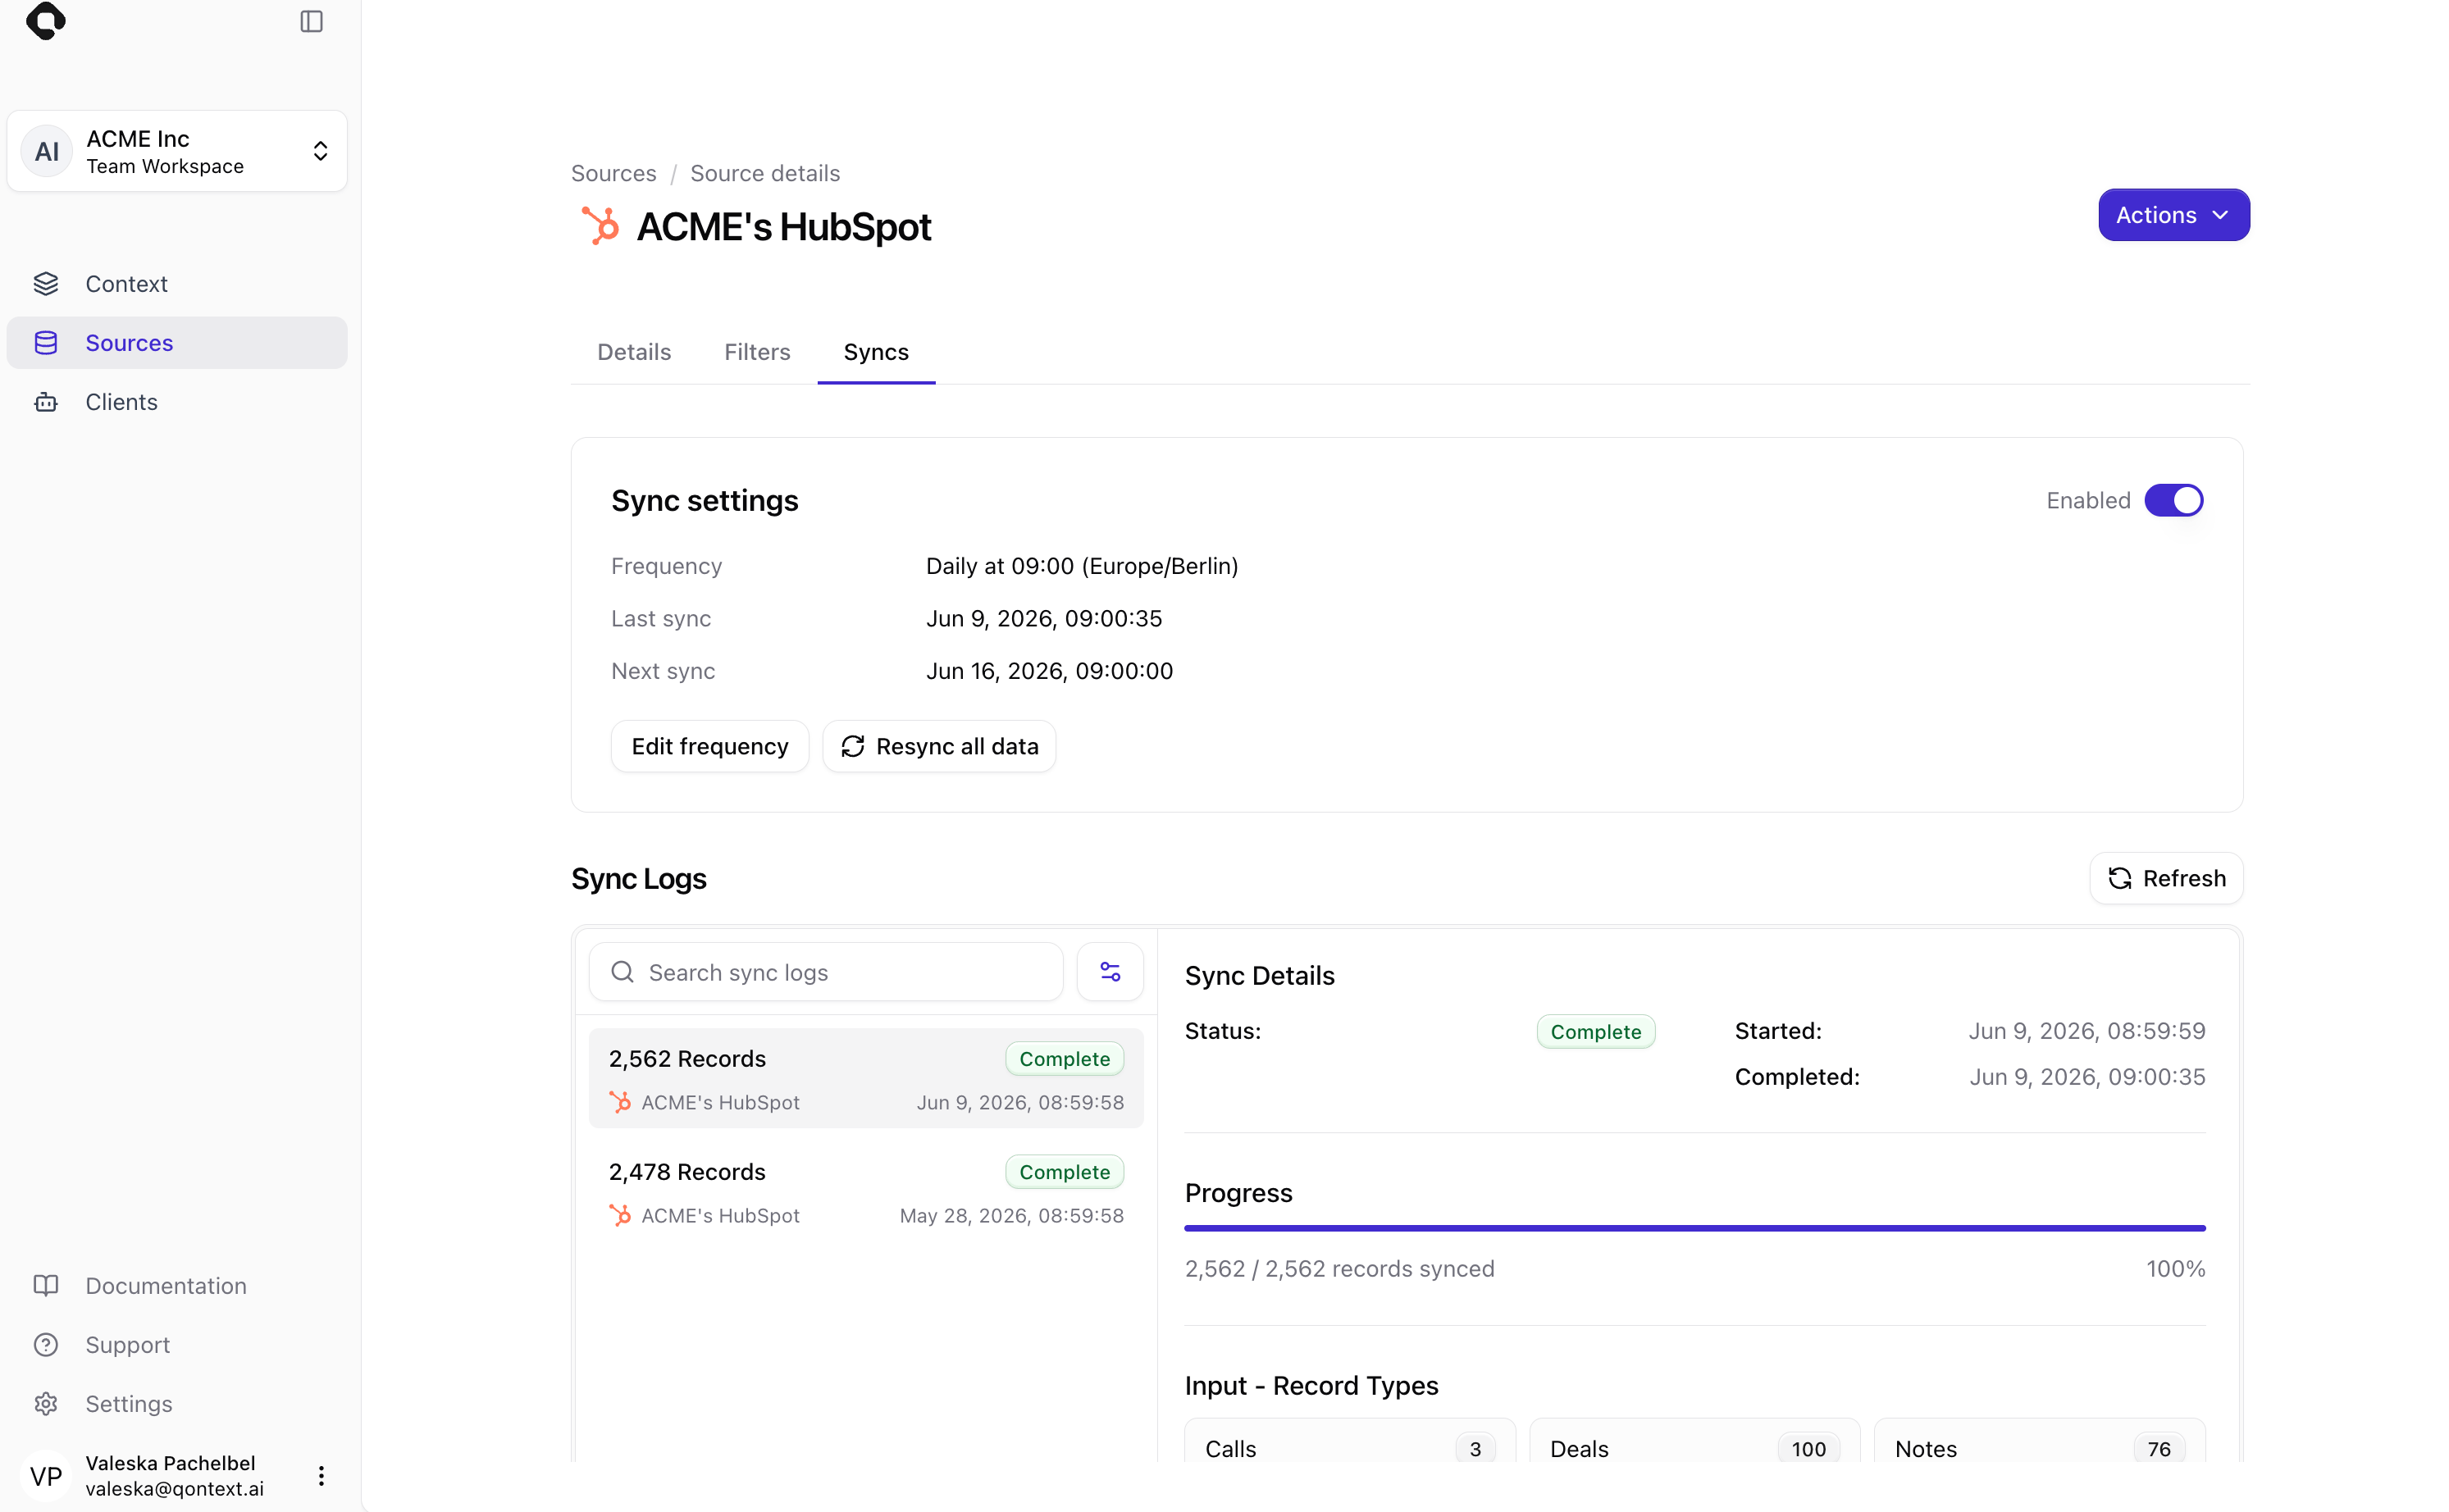Click the 100% progress value
Image resolution: width=2449 pixels, height=1512 pixels.
point(2176,1269)
